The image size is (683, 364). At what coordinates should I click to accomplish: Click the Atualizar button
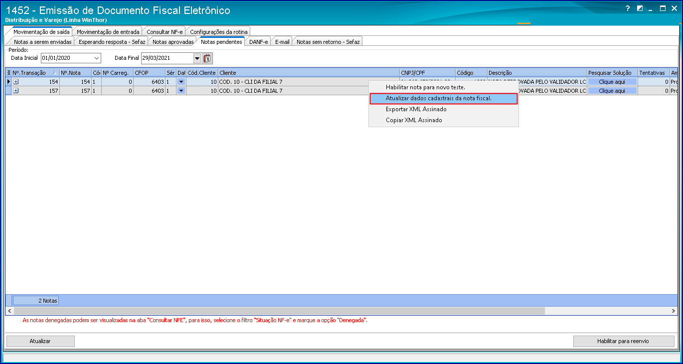click(x=40, y=341)
